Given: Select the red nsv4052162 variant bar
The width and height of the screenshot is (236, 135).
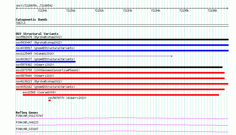Looking at the screenshot, I should [120, 89].
